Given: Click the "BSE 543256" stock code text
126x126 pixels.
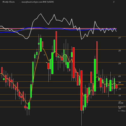Looking at the screenshot, I should click(x=48, y=2).
